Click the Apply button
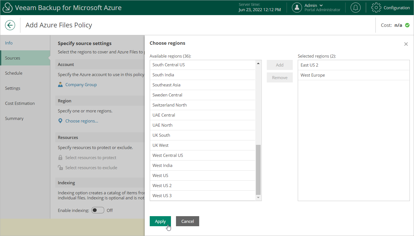Screen dimensions: 414x236 (x=160, y=221)
